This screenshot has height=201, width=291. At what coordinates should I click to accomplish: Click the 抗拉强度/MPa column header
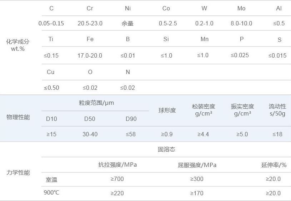117,165
